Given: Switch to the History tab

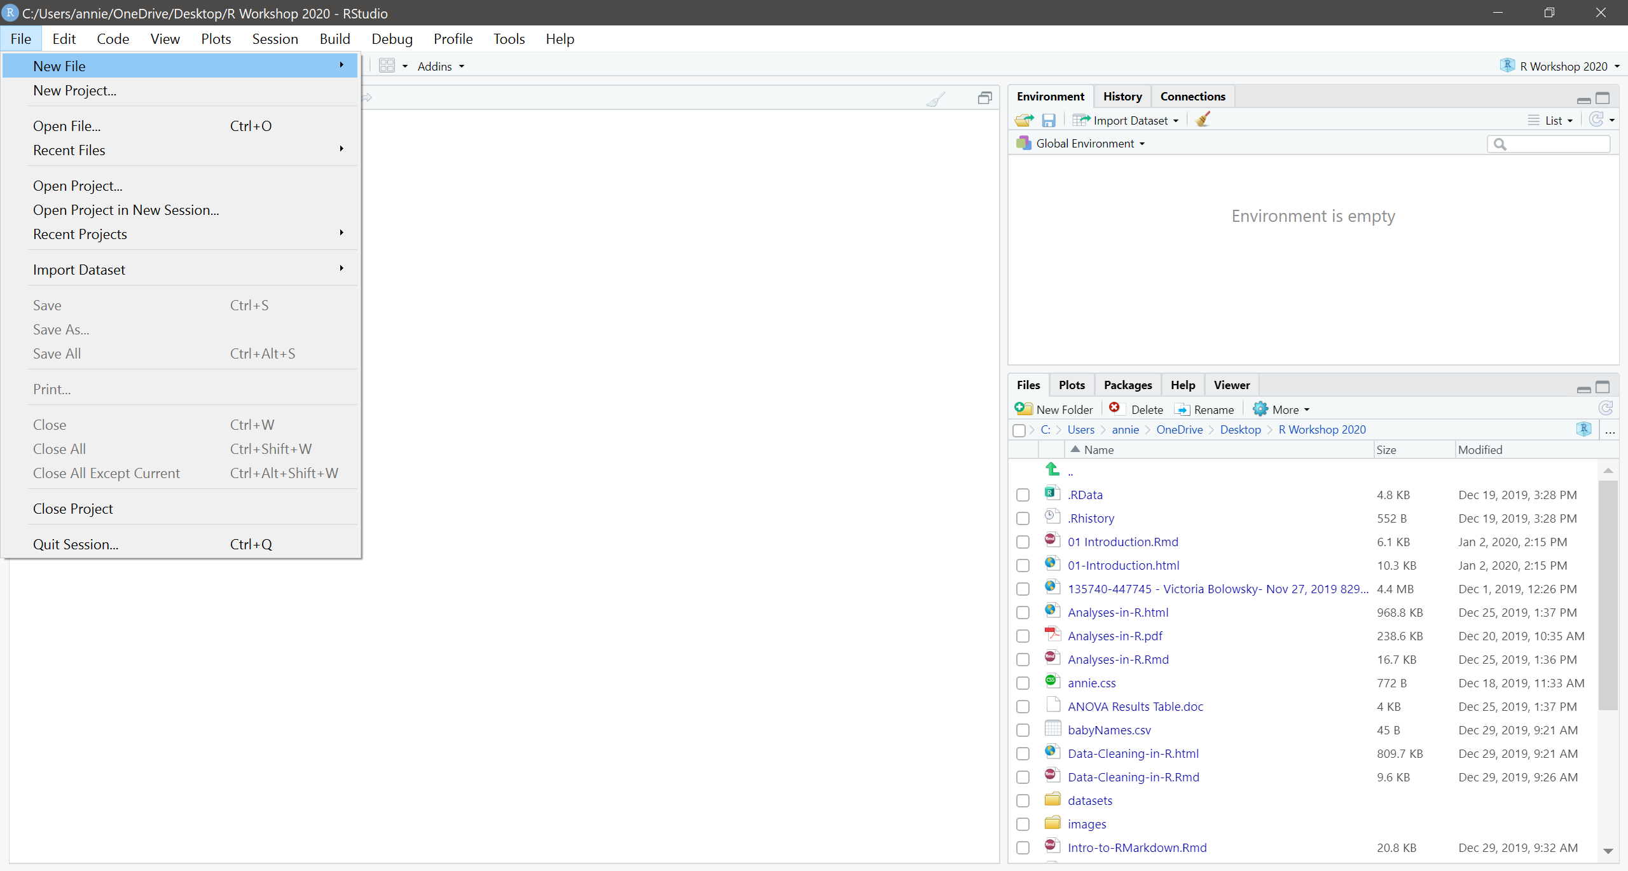Looking at the screenshot, I should click(x=1122, y=96).
